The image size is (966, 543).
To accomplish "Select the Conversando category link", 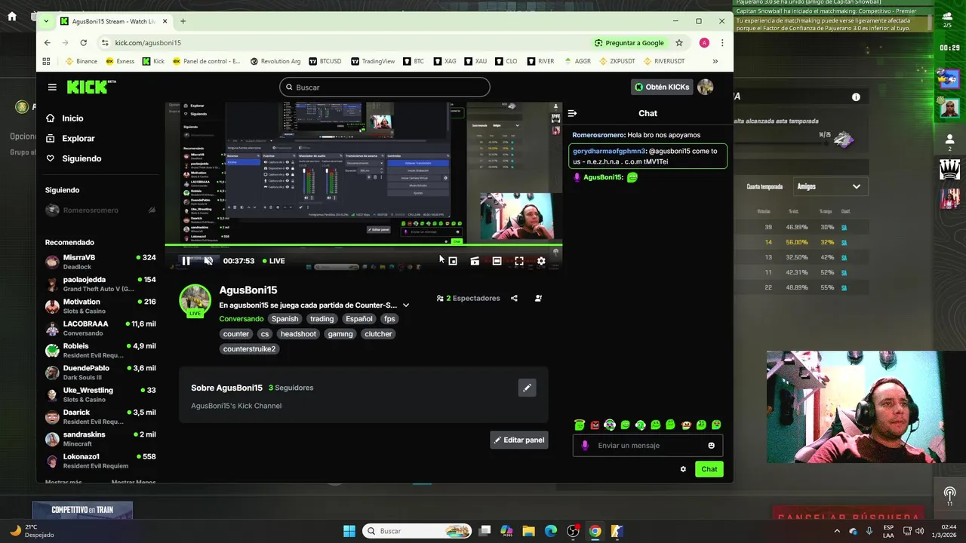I will pos(241,319).
